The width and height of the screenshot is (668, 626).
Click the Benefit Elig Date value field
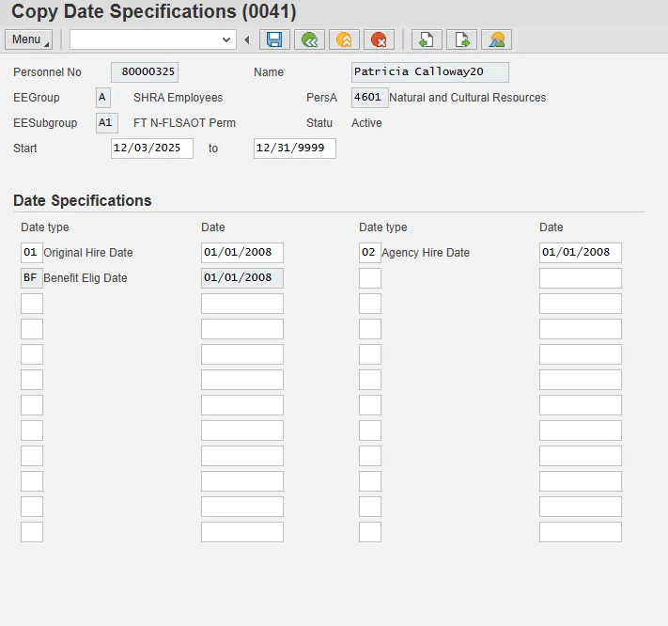[241, 278]
